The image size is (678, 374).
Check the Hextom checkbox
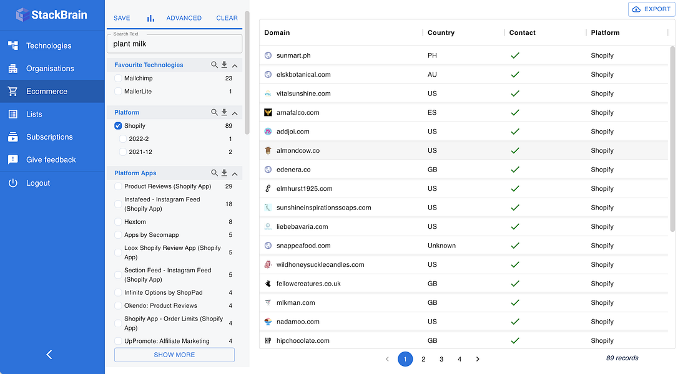point(118,221)
